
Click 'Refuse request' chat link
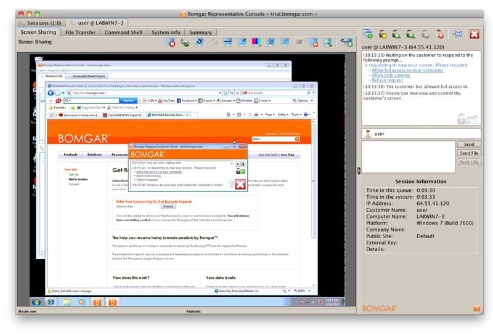(x=388, y=80)
